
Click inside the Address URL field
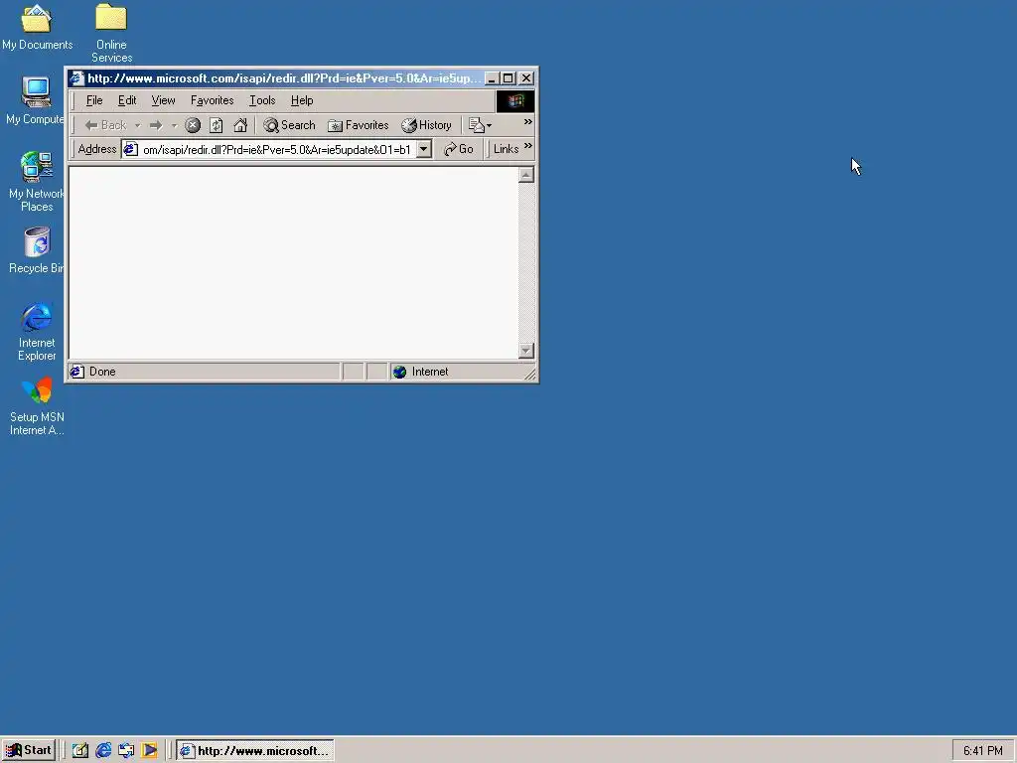click(278, 149)
